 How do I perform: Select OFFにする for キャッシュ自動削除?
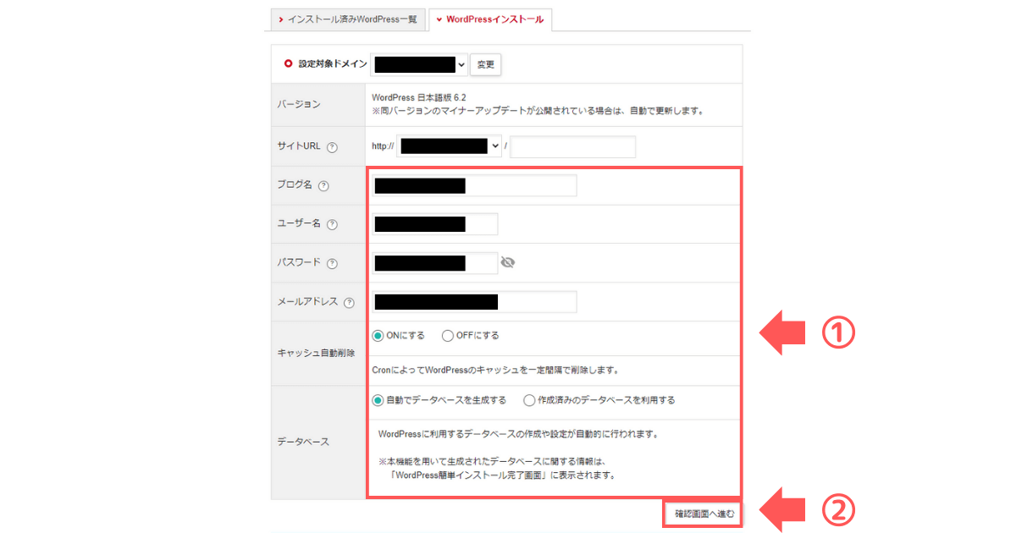pos(447,335)
